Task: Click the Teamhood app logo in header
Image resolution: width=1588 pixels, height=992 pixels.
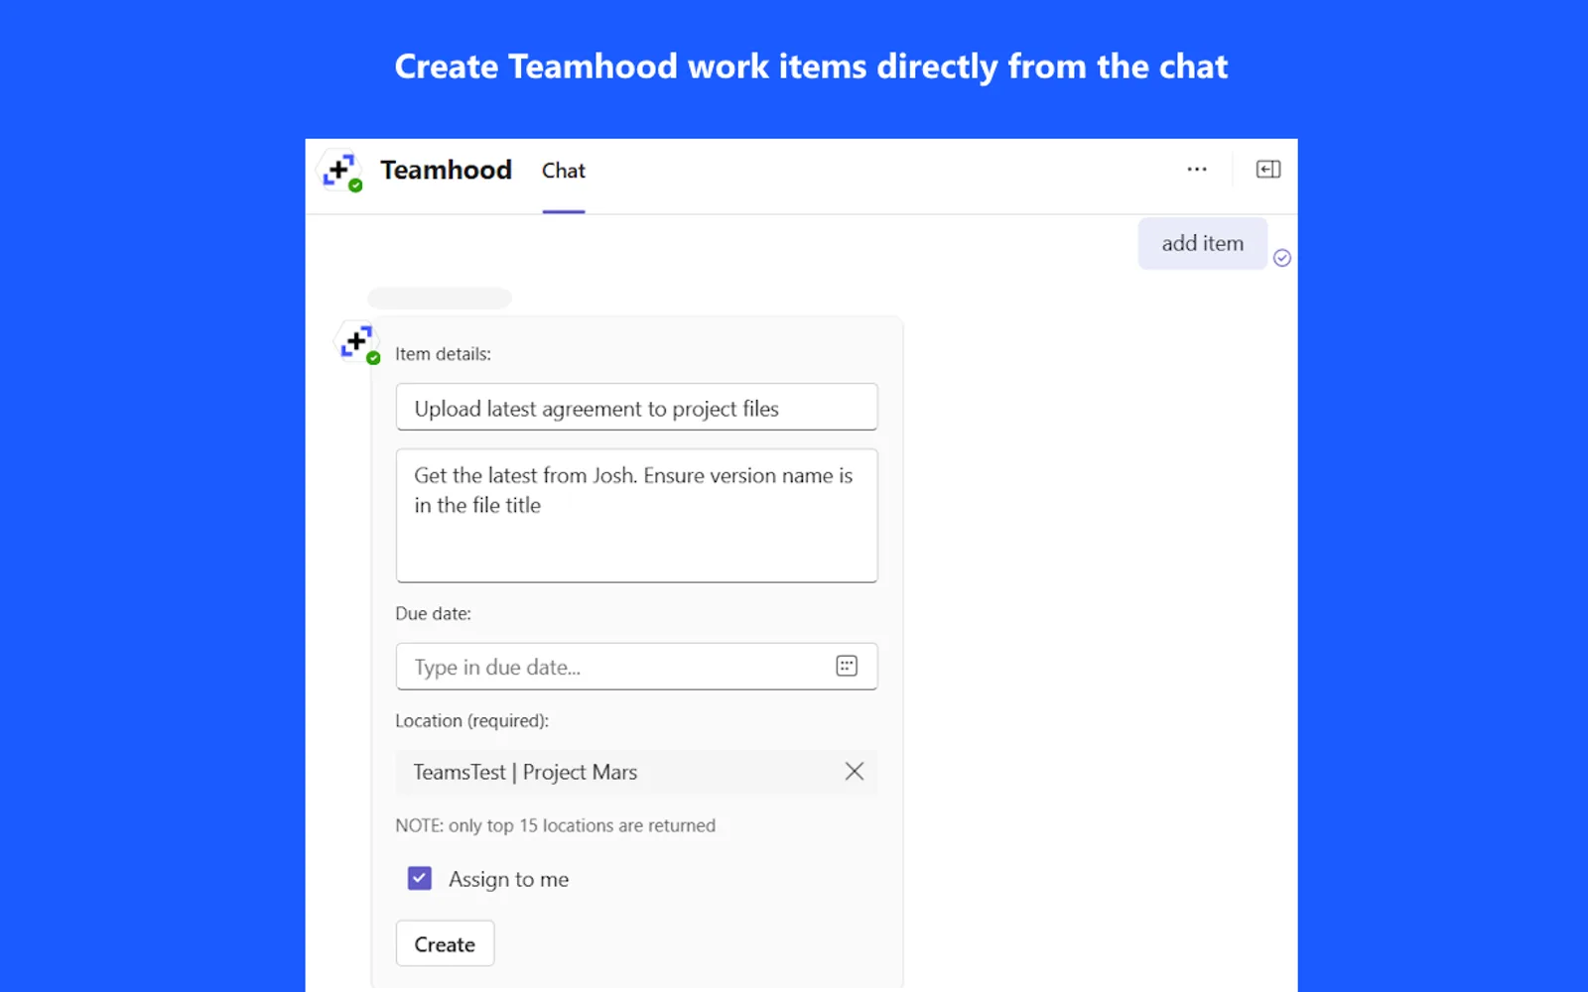Action: [341, 171]
